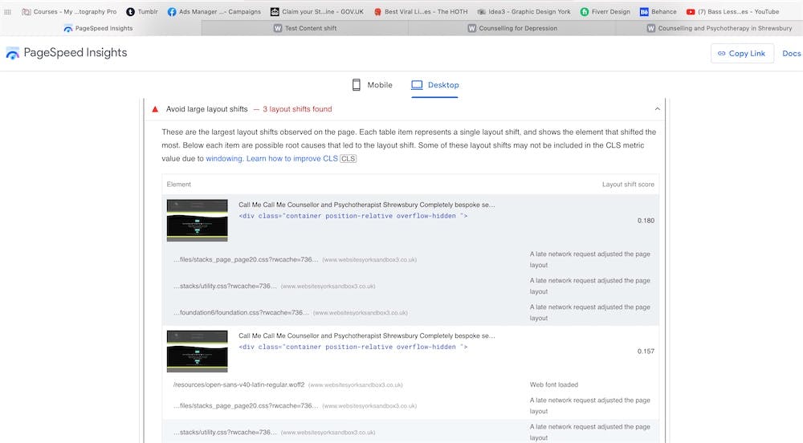803x443 pixels.
Task: Click the div code snippet in 0.180 row
Action: [x=353, y=216]
